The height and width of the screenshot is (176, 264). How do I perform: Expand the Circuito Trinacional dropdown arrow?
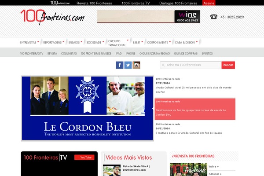(128, 40)
